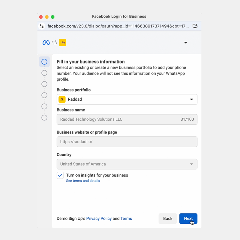The image size is (240, 240).
Task: Open See terms and details link
Action: pos(83,181)
